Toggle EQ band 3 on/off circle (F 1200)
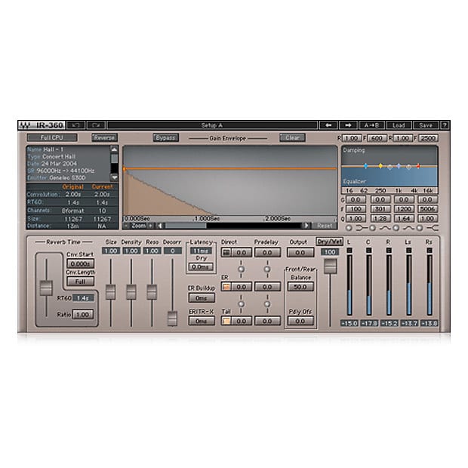The width and height of the screenshot is (468, 468). pyautogui.click(x=396, y=228)
